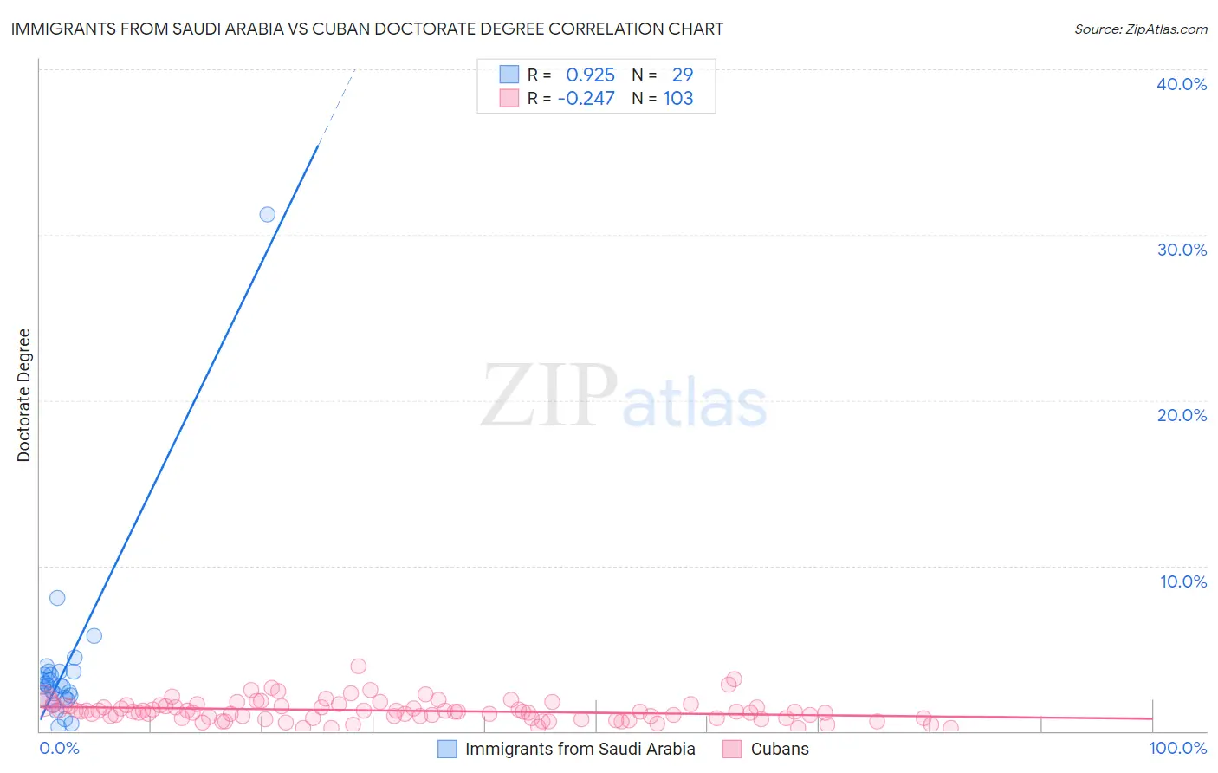The height and width of the screenshot is (773, 1218).
Task: Click the pink swatch beside R = -0.247
Action: click(509, 98)
